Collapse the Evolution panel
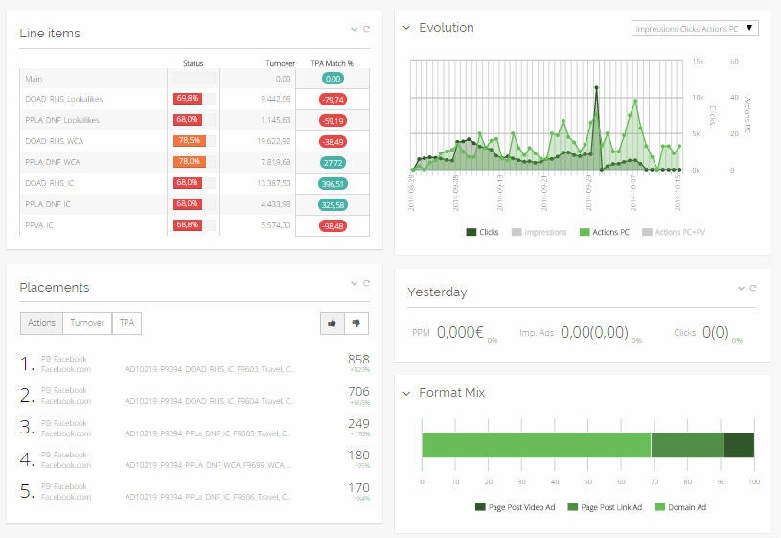This screenshot has height=538, width=781. click(x=406, y=28)
